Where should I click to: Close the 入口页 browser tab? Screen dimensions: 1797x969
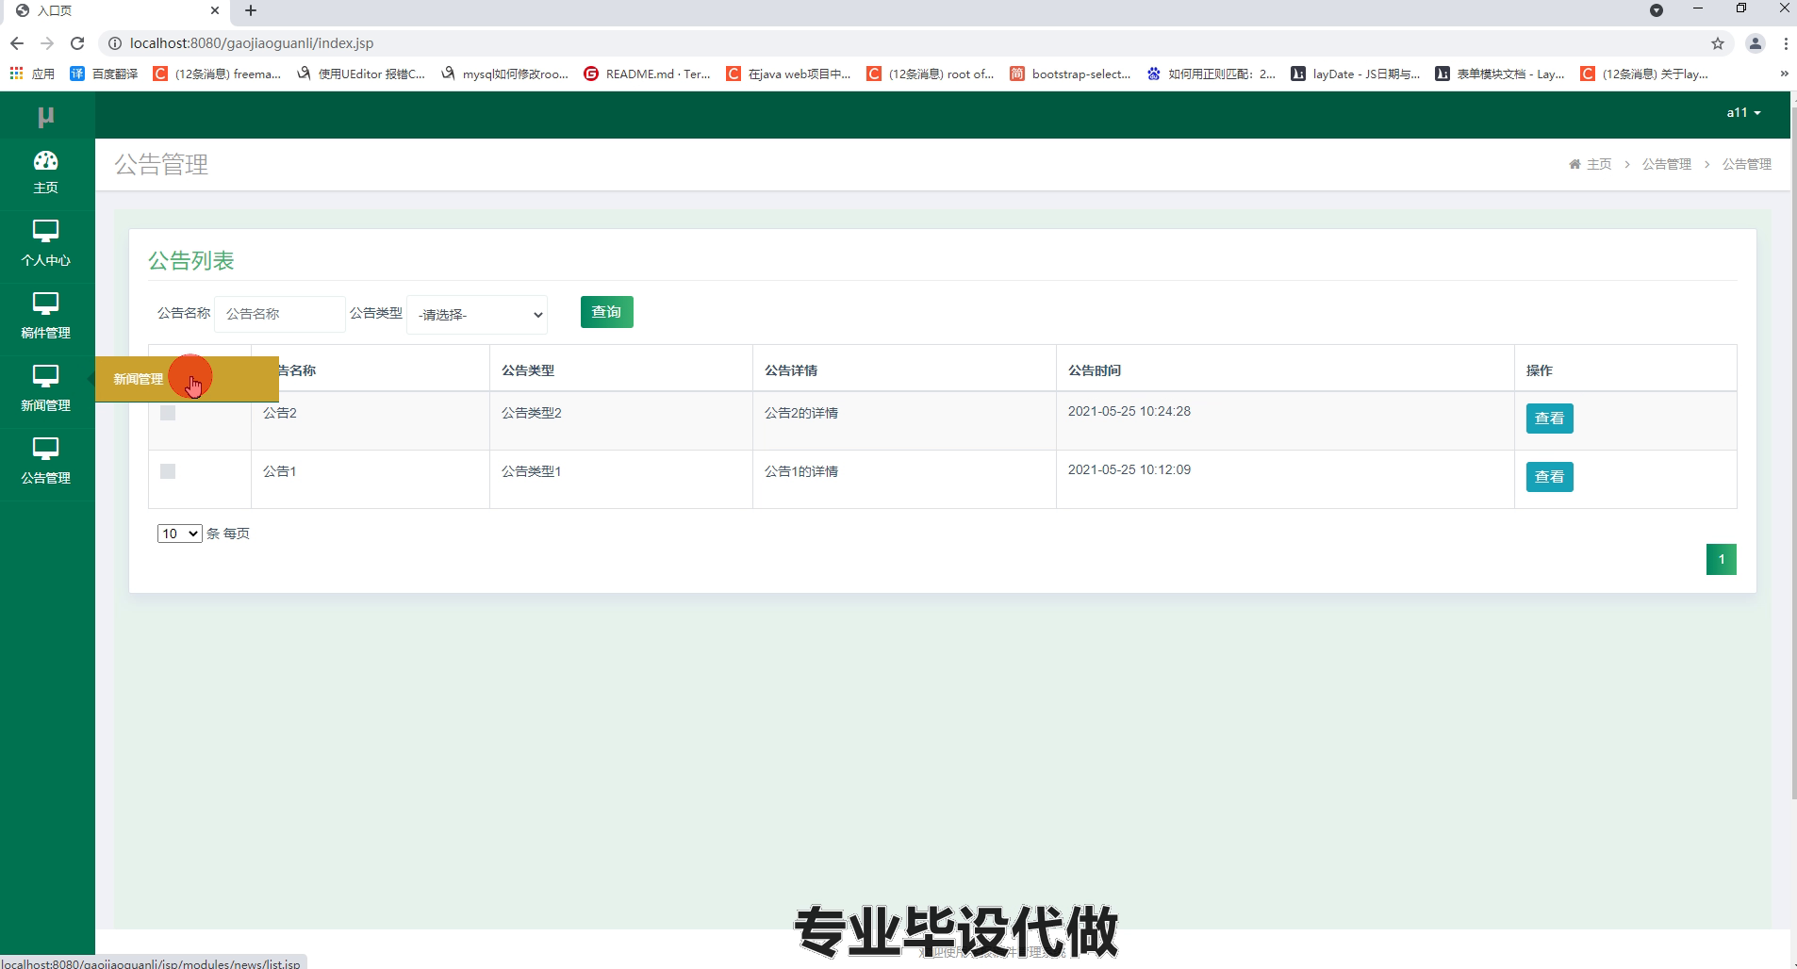tap(215, 10)
